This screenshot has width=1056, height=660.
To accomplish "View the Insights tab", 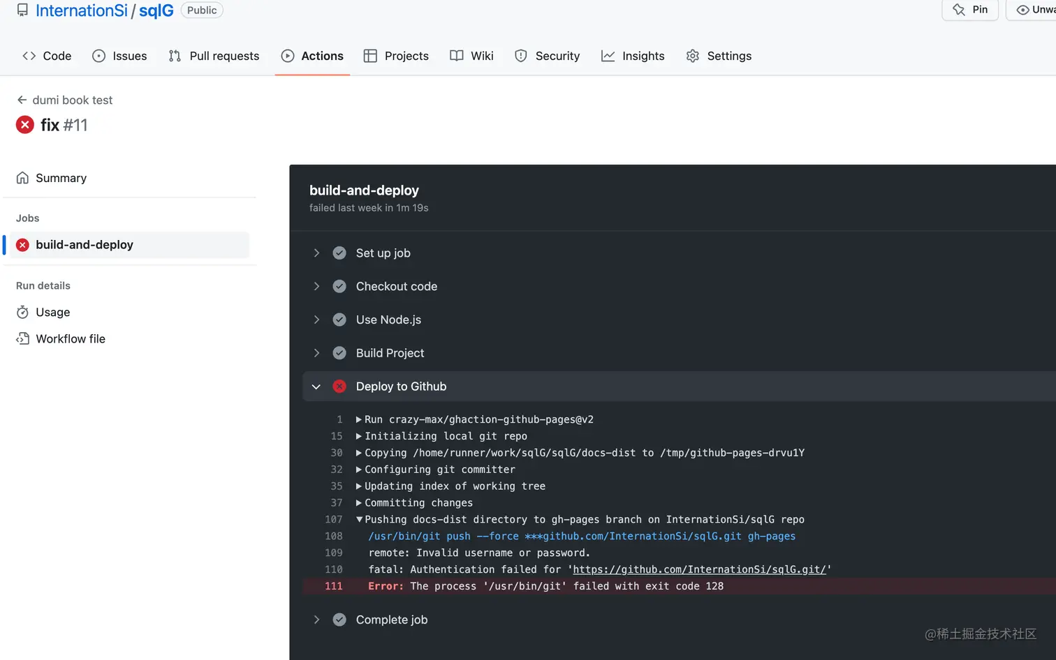I will pos(633,56).
